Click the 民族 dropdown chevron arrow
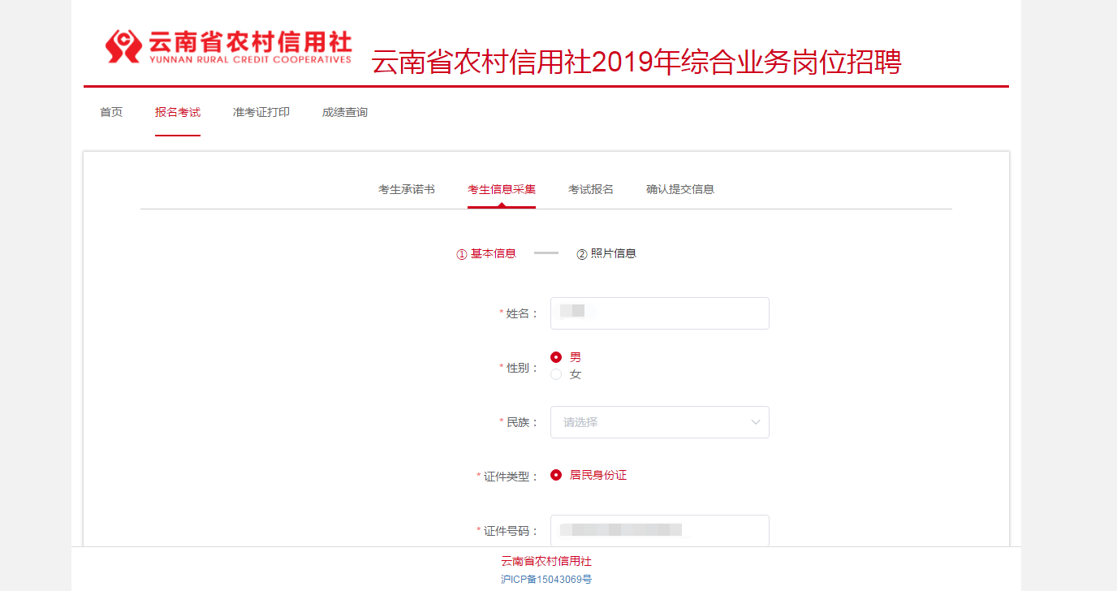 756,422
